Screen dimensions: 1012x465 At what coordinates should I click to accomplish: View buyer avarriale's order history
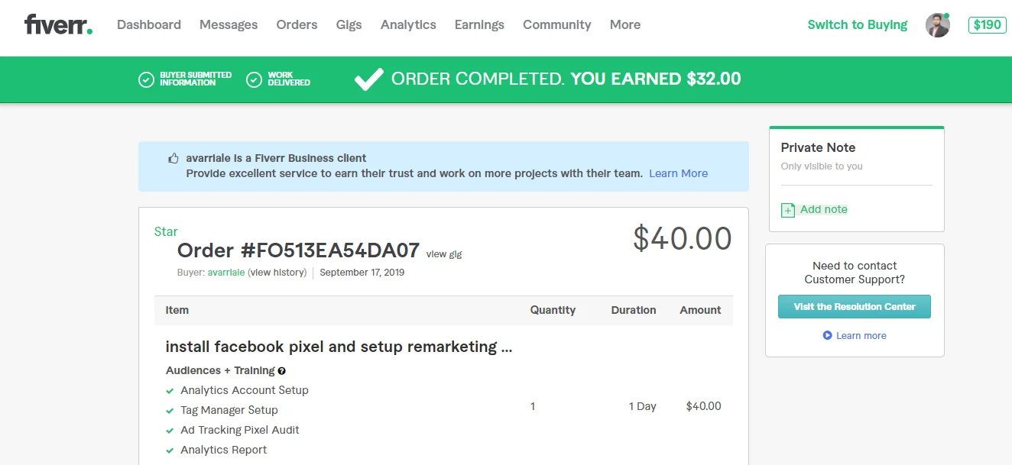click(278, 273)
